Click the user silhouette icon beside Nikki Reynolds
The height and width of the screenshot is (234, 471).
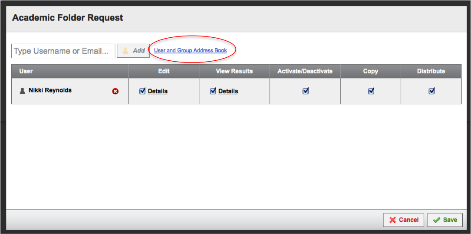[x=22, y=91]
